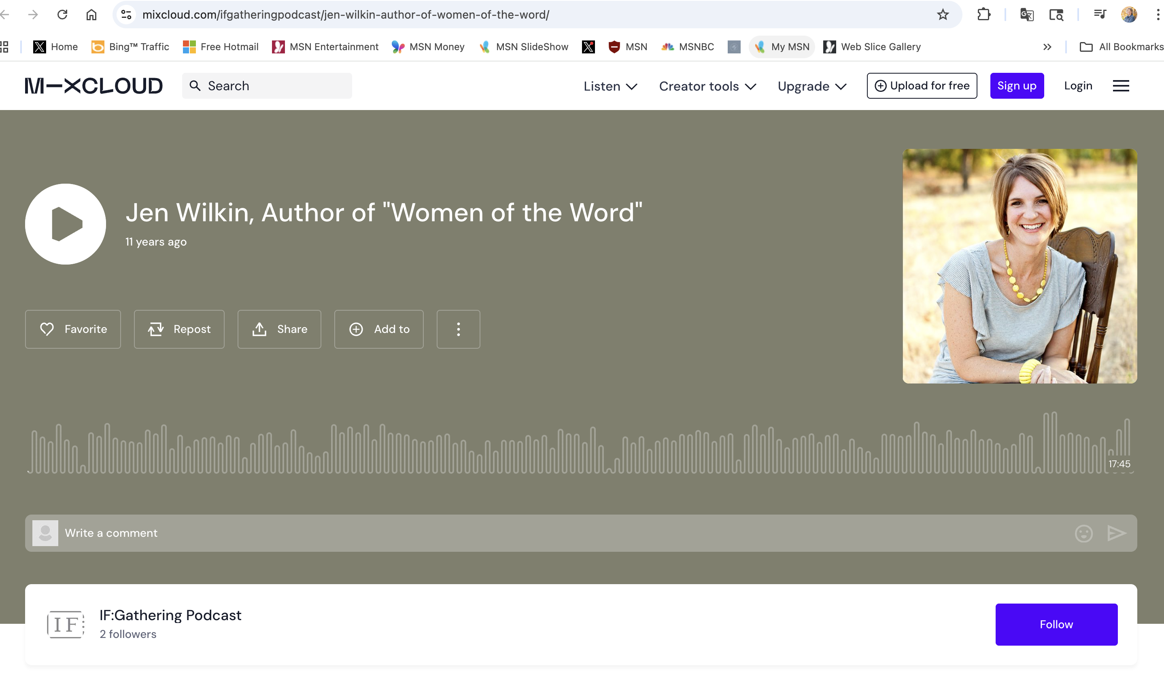Open the browser extensions puzzle icon
This screenshot has height=678, width=1164.
click(983, 15)
